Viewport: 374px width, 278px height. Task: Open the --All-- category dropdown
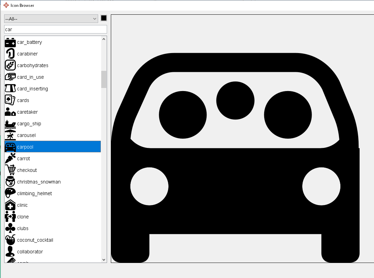pos(51,19)
